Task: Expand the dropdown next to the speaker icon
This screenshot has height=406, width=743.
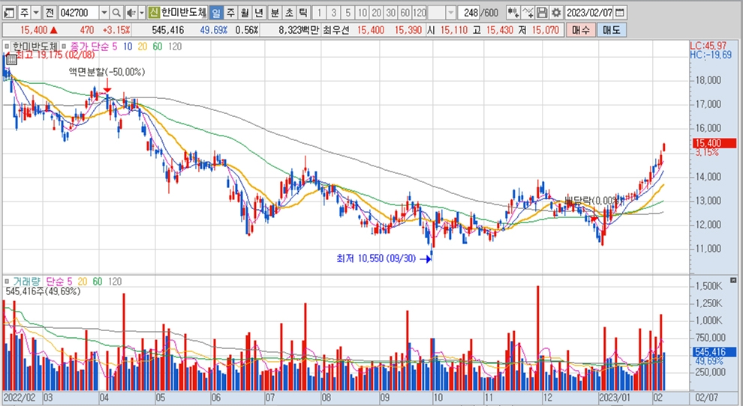Action: pos(140,13)
